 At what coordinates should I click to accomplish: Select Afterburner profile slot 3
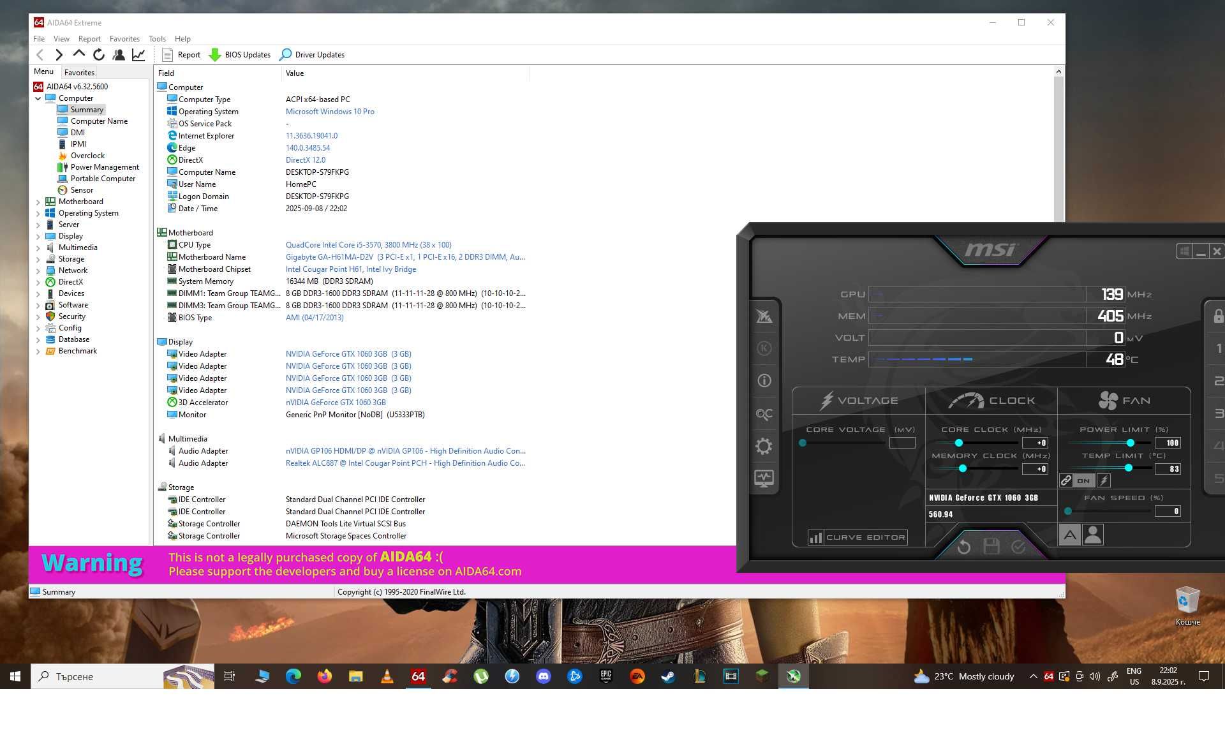(1218, 413)
